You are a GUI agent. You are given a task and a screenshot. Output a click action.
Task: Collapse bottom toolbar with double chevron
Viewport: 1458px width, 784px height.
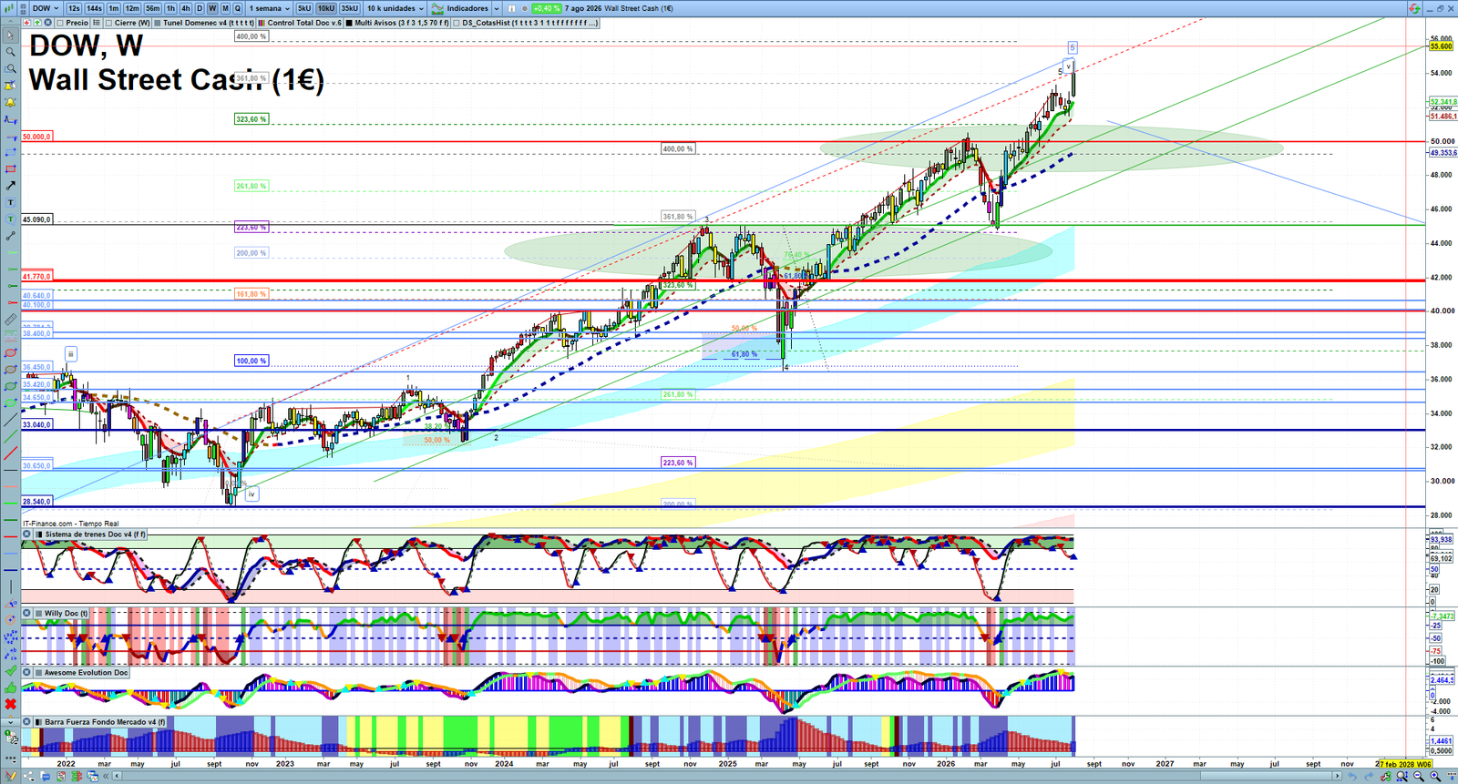(x=105, y=776)
